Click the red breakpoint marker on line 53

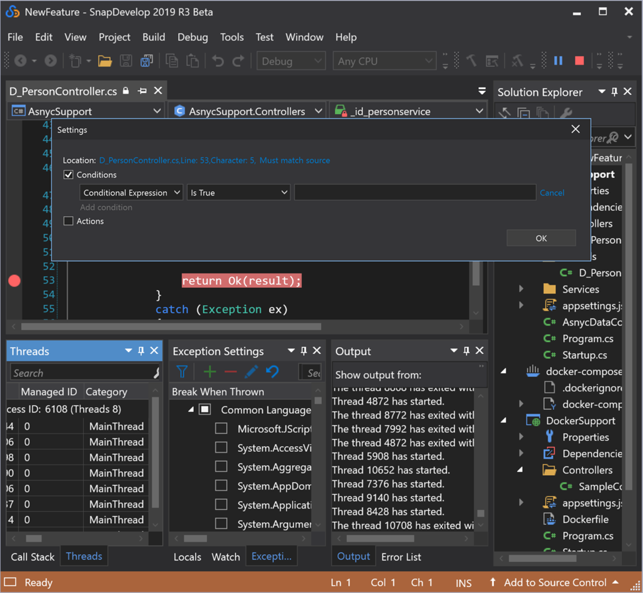pos(15,281)
